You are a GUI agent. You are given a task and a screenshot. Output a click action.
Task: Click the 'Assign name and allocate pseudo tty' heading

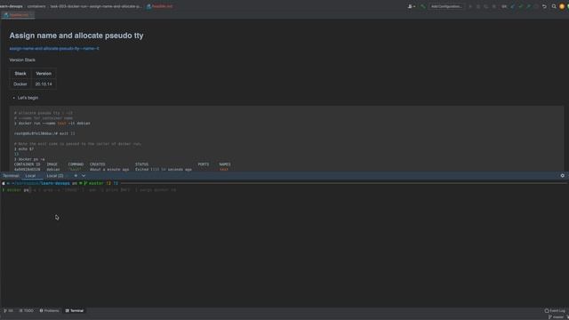coord(76,36)
